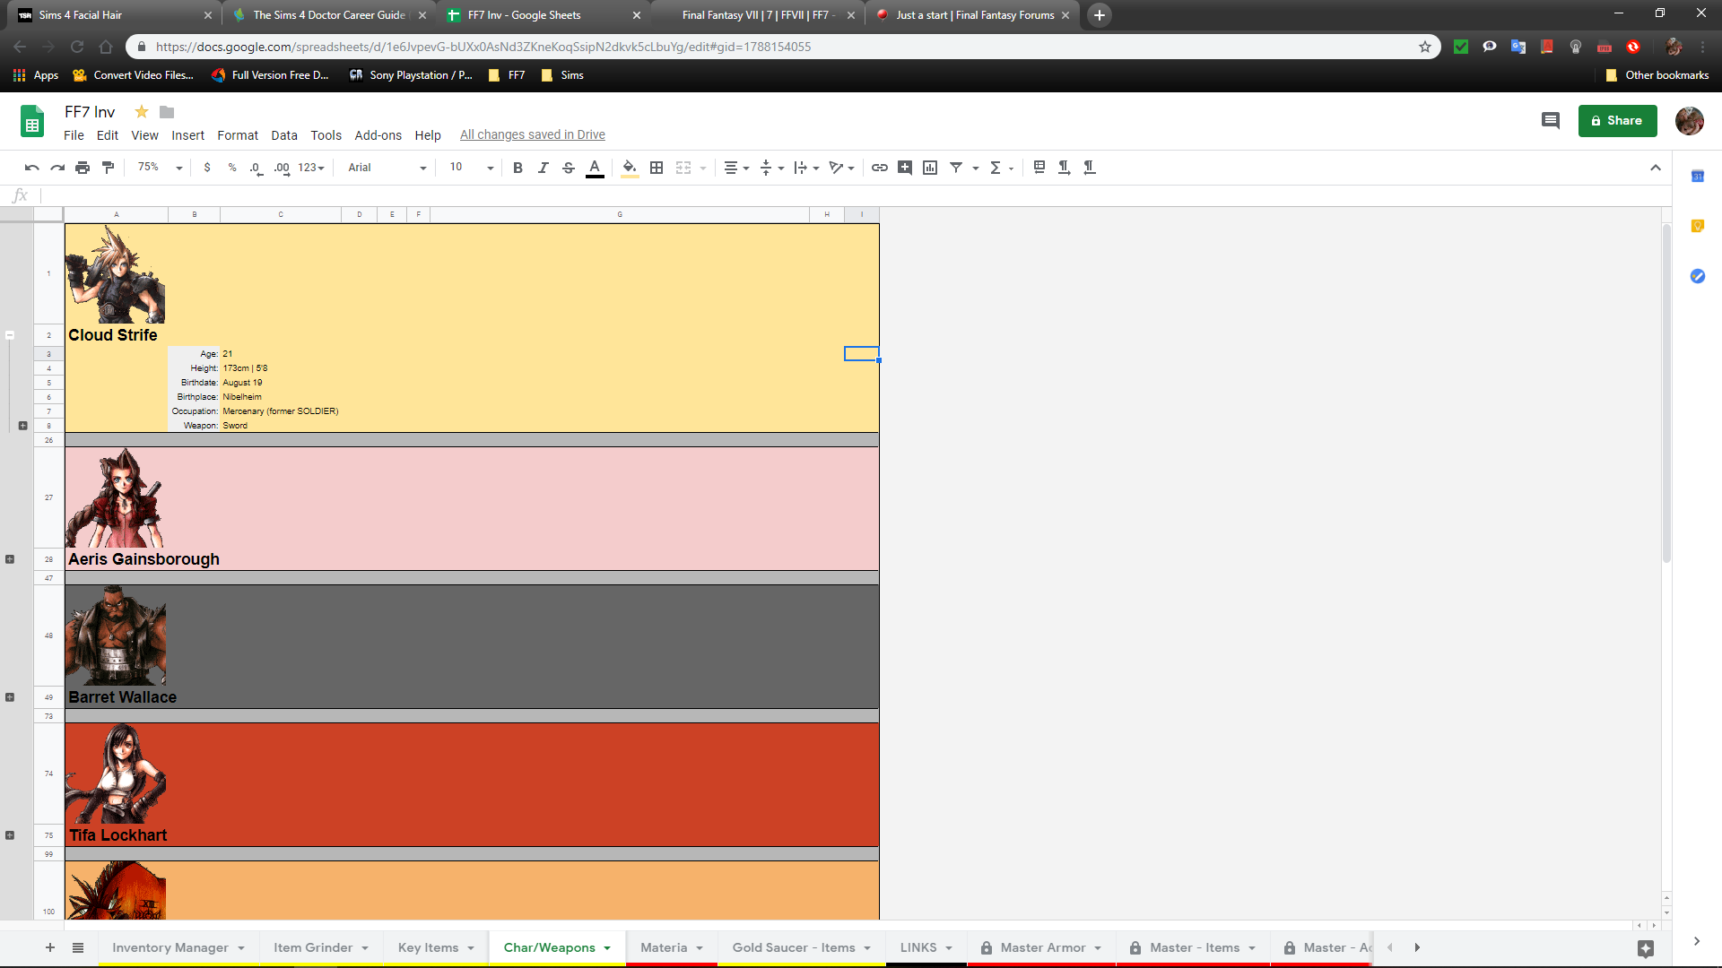Toggle strikethrough formatting

click(569, 168)
